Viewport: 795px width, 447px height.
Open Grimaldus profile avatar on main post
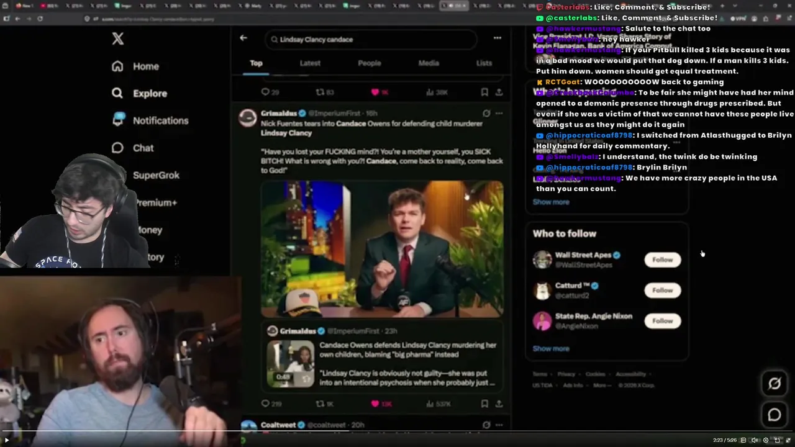[248, 117]
